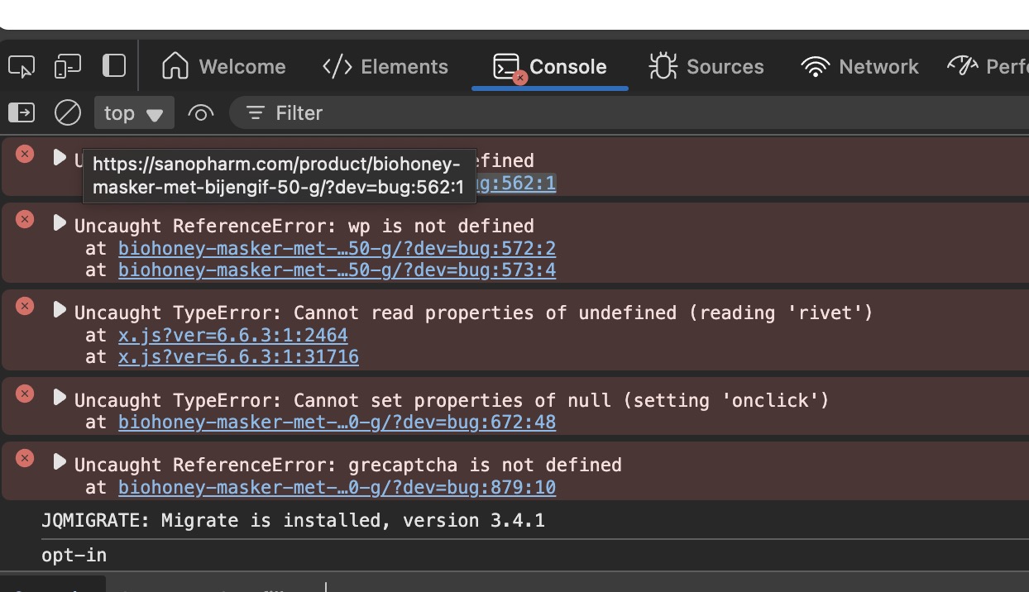Image resolution: width=1029 pixels, height=592 pixels.
Task: Open the Network tab
Action: [860, 67]
